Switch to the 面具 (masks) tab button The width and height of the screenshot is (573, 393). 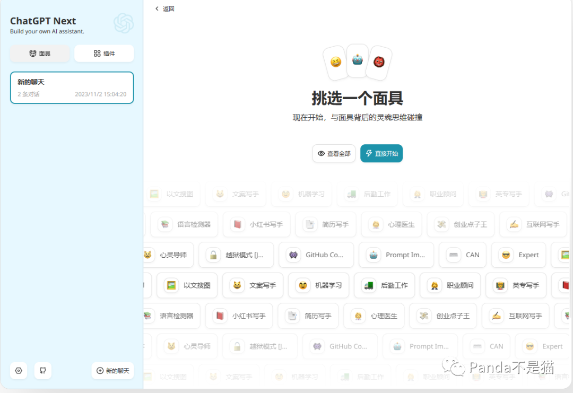point(40,54)
